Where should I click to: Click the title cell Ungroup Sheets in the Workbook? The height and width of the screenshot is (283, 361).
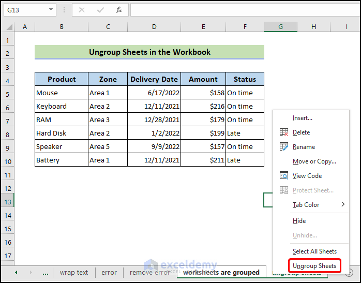click(x=149, y=52)
